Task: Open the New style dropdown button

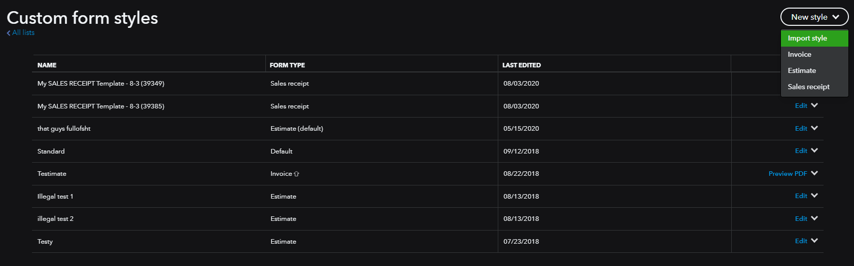Action: (814, 17)
